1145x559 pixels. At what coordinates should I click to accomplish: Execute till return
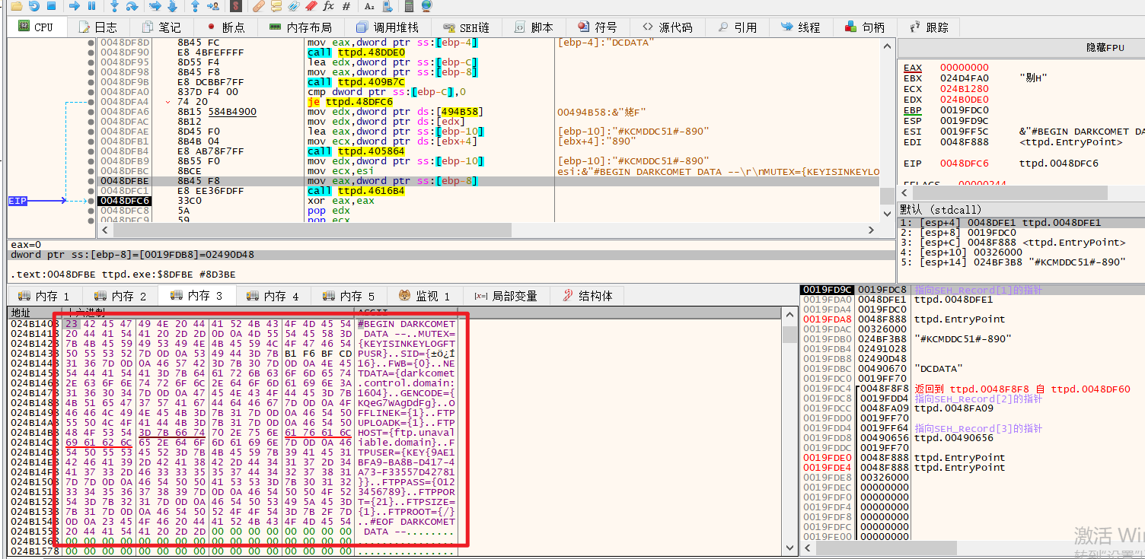(195, 6)
